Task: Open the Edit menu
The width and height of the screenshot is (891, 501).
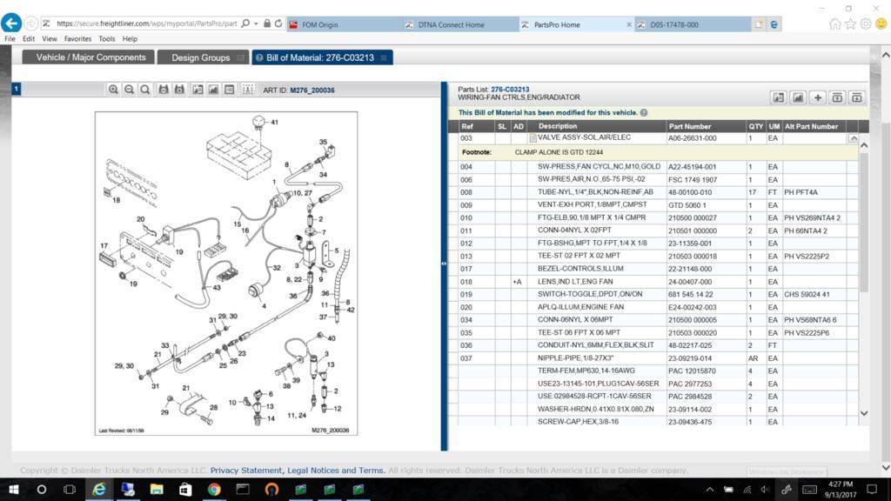Action: tap(29, 38)
